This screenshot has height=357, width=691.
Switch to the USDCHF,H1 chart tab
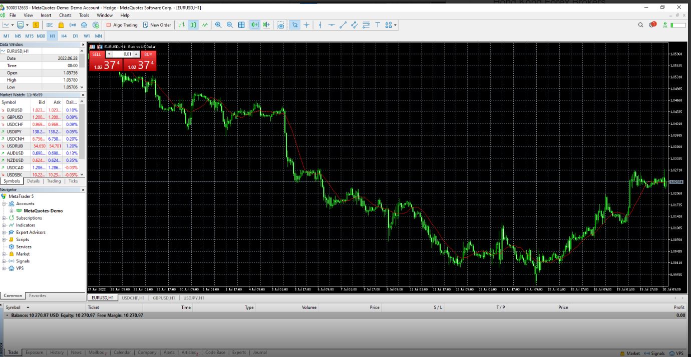click(x=133, y=298)
